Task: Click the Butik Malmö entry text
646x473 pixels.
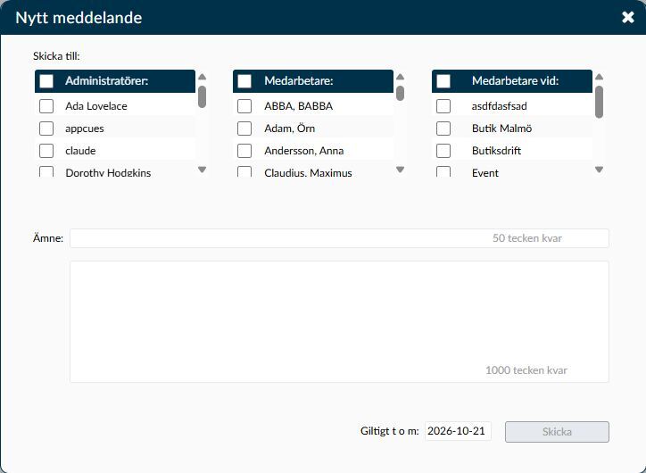Action: tap(501, 129)
